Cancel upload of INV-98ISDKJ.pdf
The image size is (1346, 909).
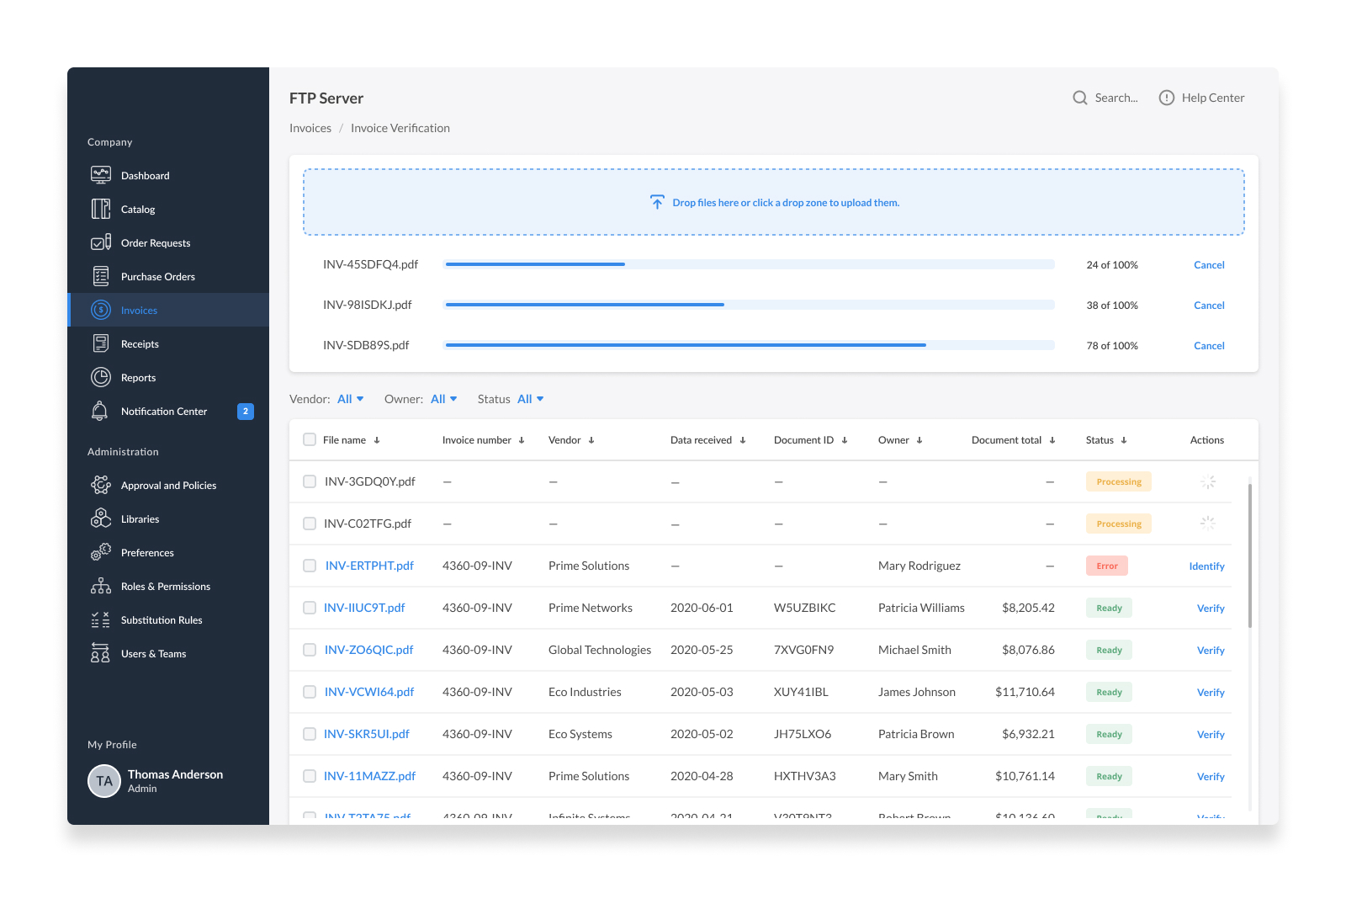1209,305
